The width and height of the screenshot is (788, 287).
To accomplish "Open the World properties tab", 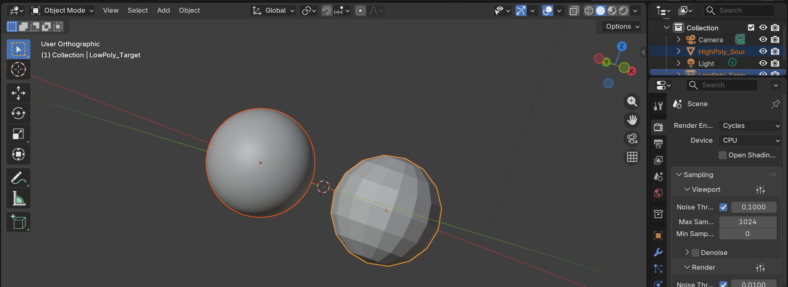I will (x=658, y=193).
